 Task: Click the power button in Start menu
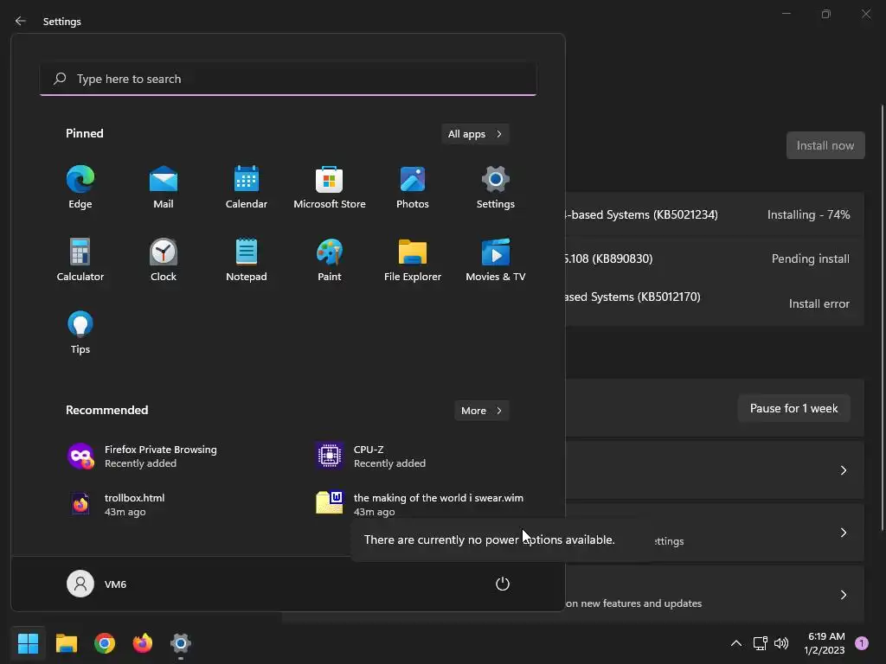coord(503,584)
